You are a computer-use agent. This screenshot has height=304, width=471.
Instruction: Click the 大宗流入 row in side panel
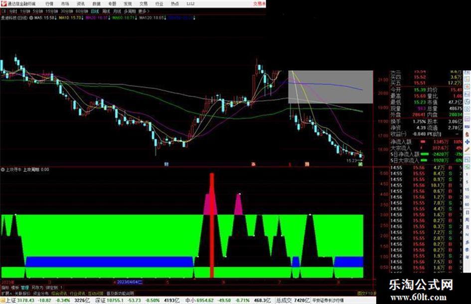coord(427,148)
